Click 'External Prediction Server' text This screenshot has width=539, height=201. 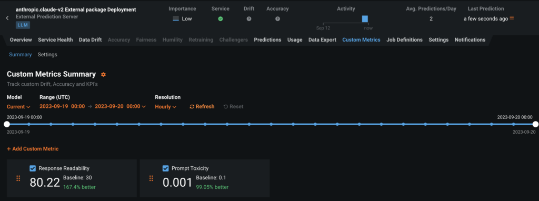click(x=47, y=16)
